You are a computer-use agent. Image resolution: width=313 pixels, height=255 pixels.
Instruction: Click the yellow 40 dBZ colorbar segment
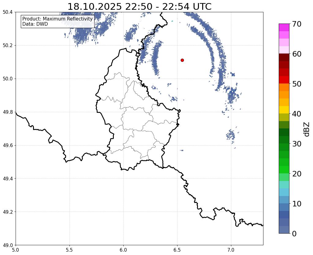tap(284, 110)
